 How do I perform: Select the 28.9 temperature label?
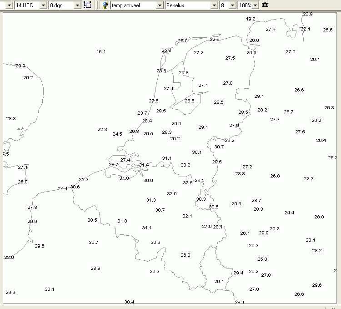coord(95,268)
